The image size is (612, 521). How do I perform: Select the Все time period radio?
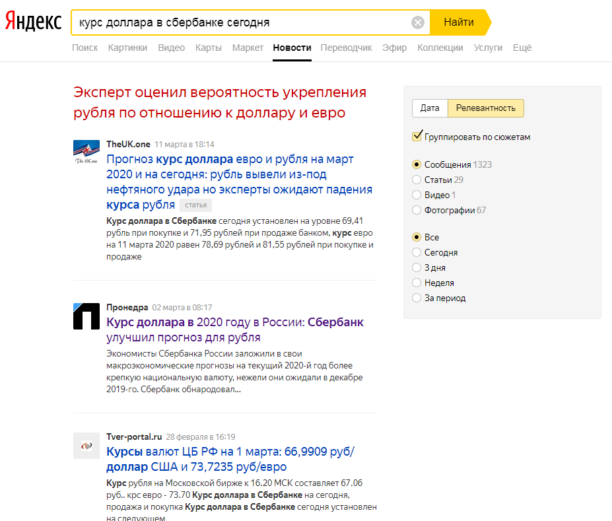tap(417, 237)
